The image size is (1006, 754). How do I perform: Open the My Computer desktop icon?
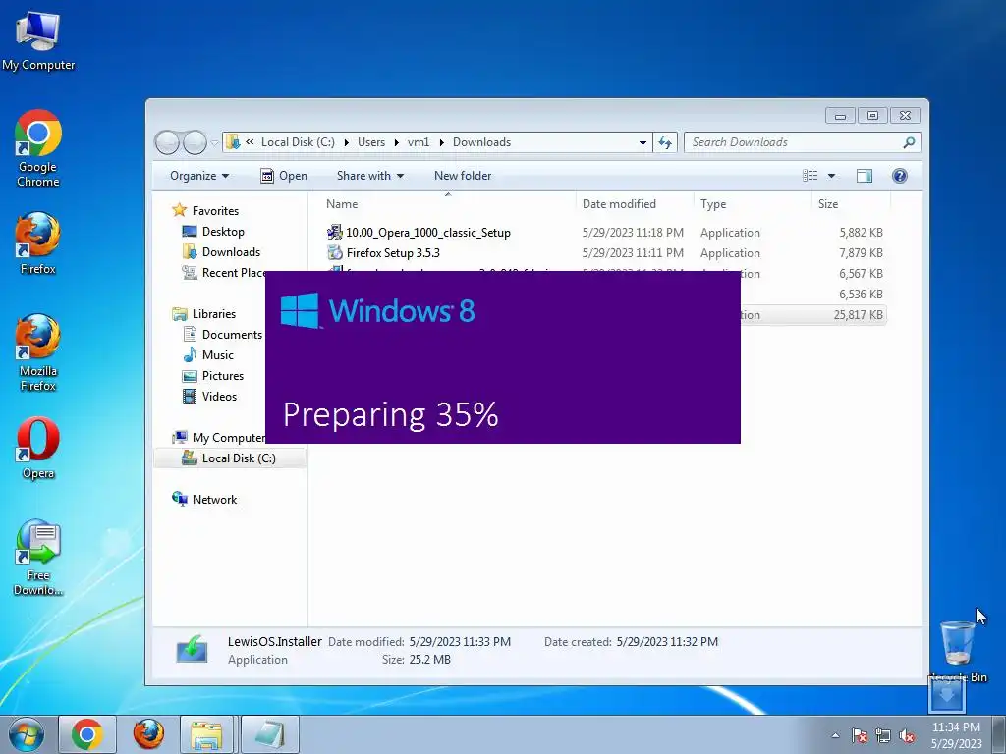(38, 41)
